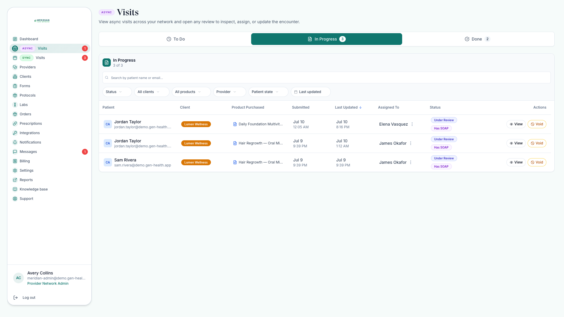View Sam Rivera's visit
Screen dimensions: 564x317
[516, 162]
